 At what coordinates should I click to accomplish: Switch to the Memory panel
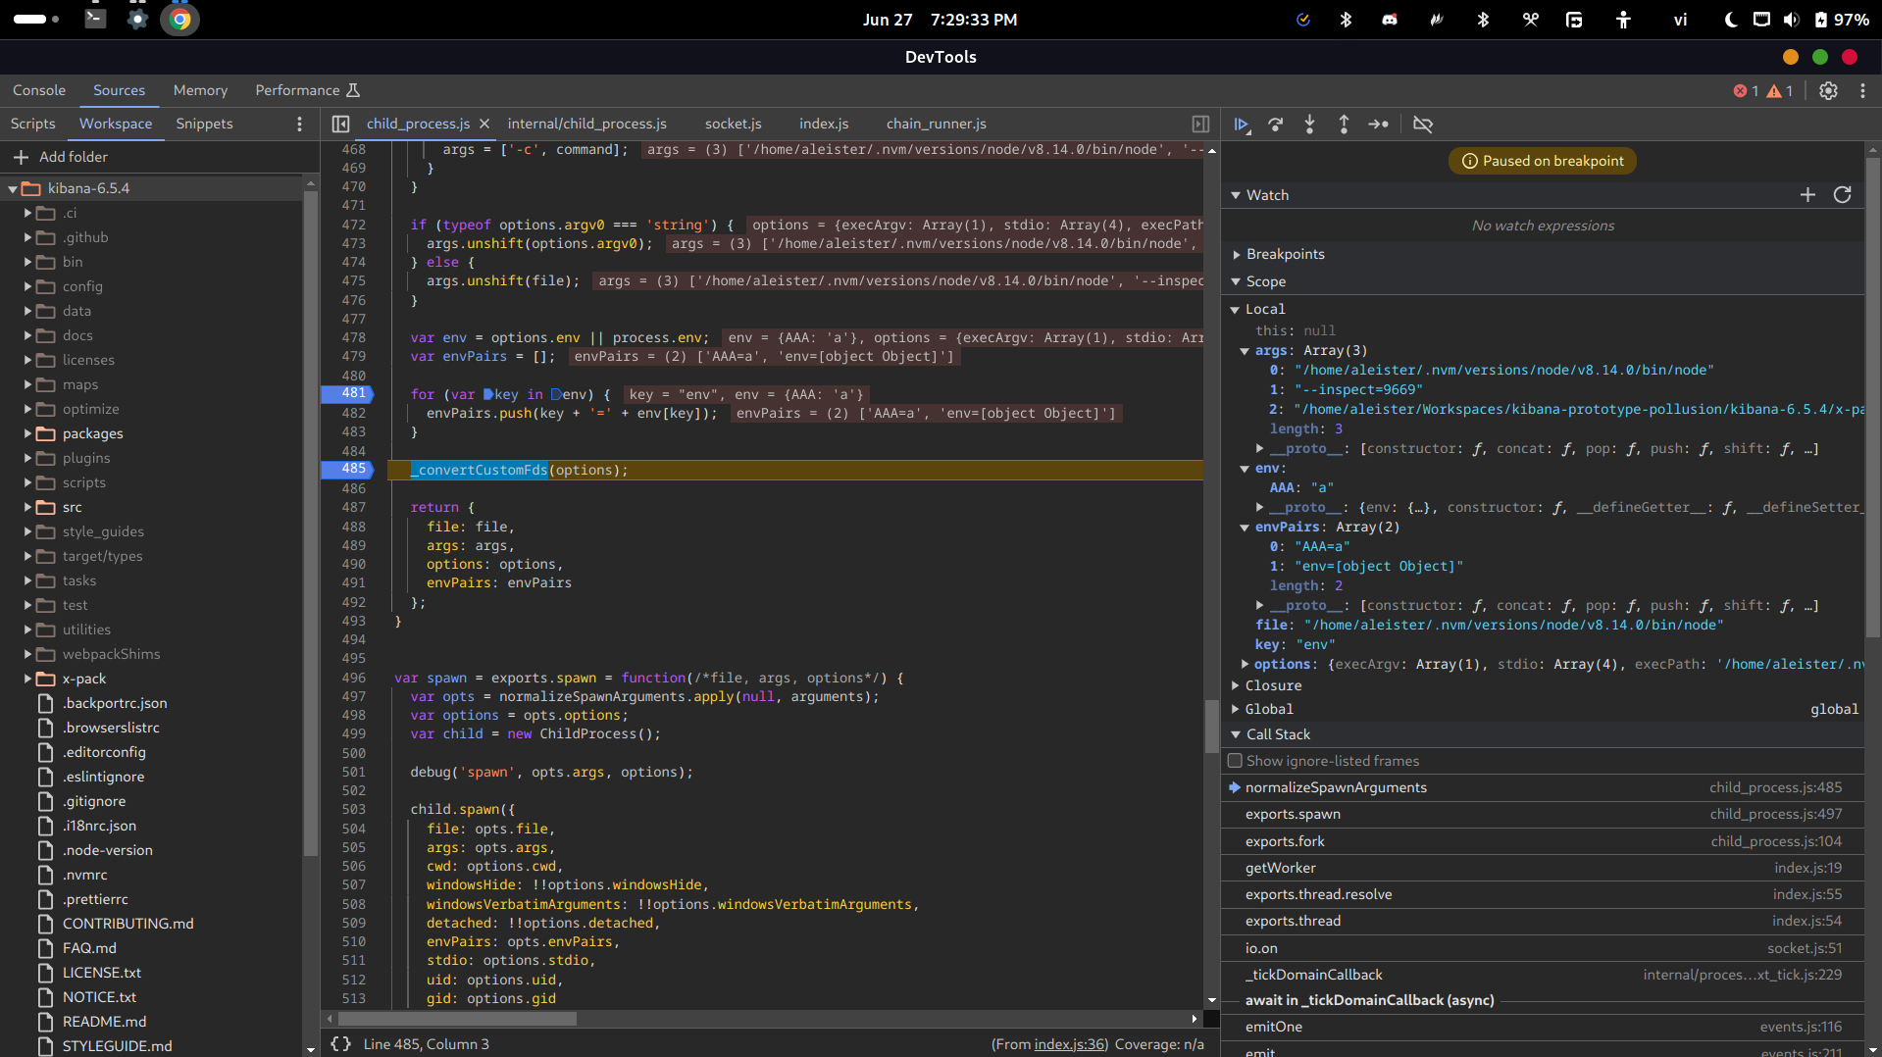(200, 90)
